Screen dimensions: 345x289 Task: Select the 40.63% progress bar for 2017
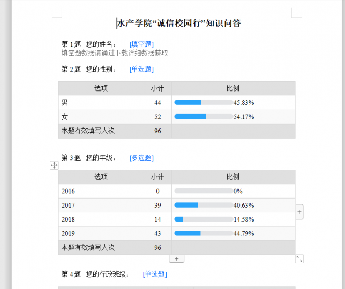click(204, 205)
